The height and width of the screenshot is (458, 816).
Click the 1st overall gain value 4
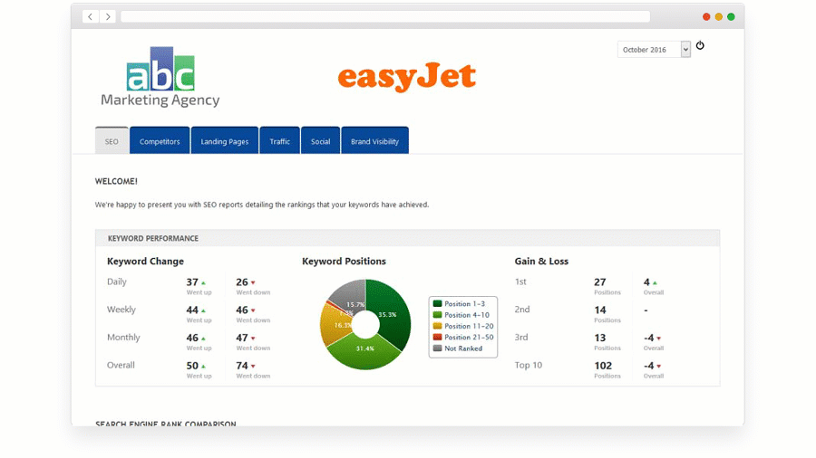point(646,282)
